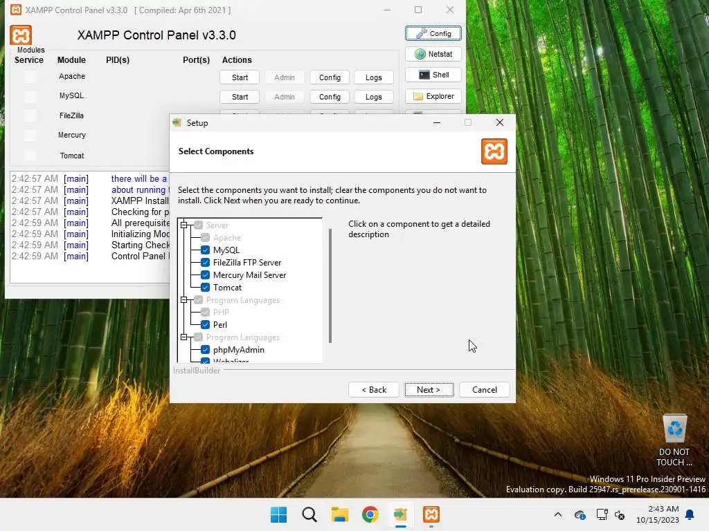
Task: Click the Apache module name in Control Panel
Action: [72, 76]
